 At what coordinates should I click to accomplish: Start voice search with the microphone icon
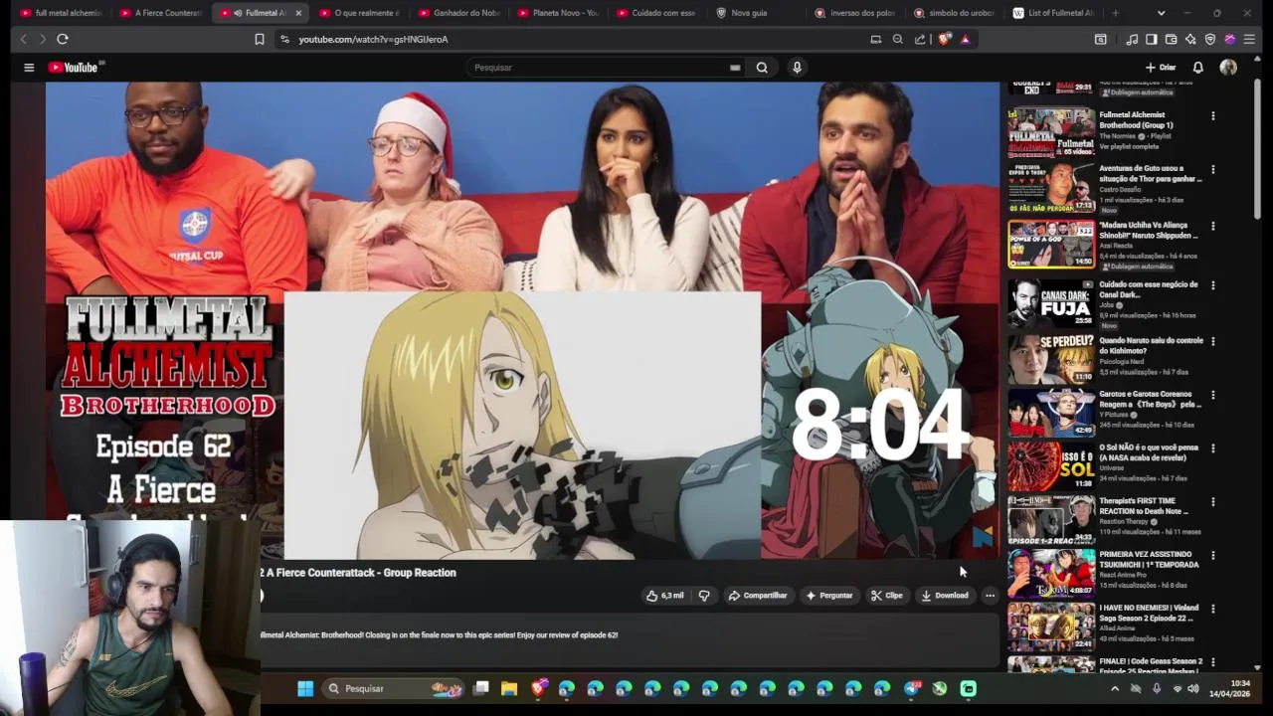point(797,68)
